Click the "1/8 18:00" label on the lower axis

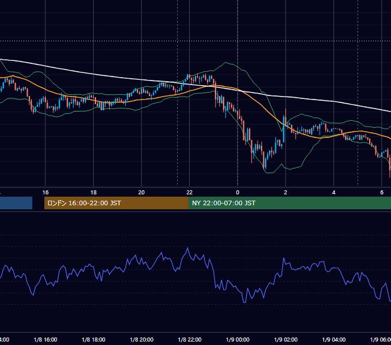pyautogui.click(x=94, y=339)
